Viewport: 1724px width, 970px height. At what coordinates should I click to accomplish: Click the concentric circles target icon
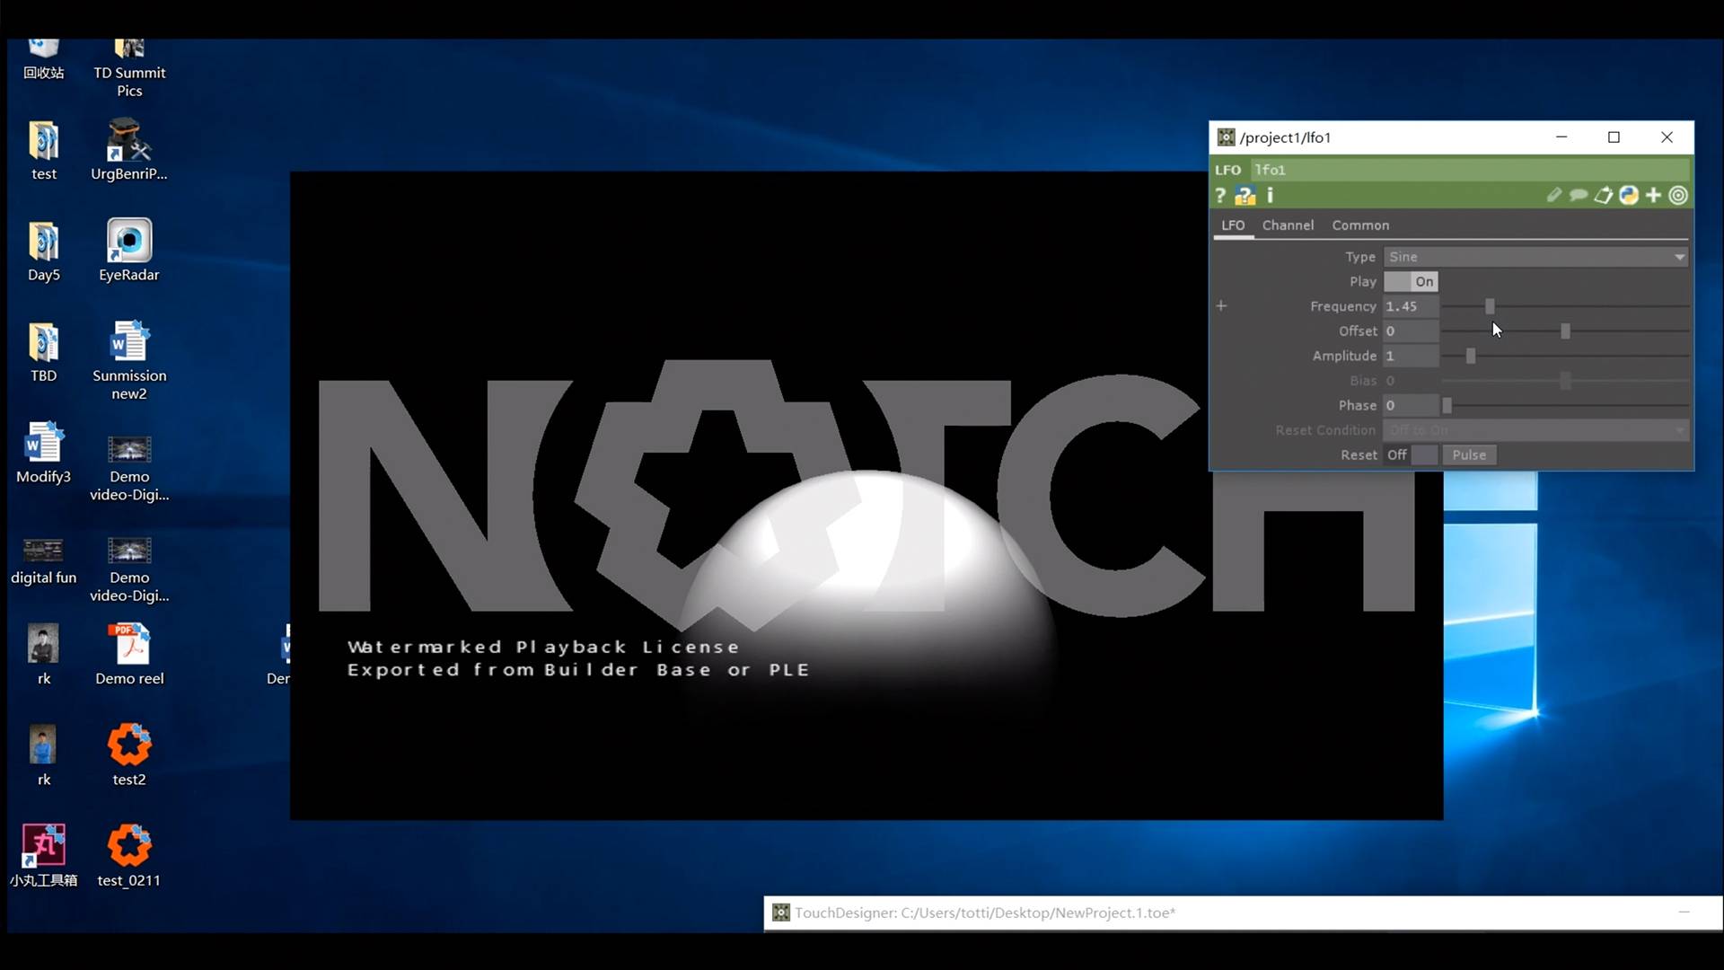pos(1678,195)
